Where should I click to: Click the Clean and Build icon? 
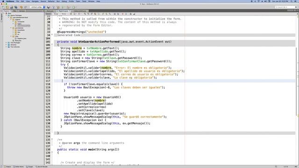(58, 7)
